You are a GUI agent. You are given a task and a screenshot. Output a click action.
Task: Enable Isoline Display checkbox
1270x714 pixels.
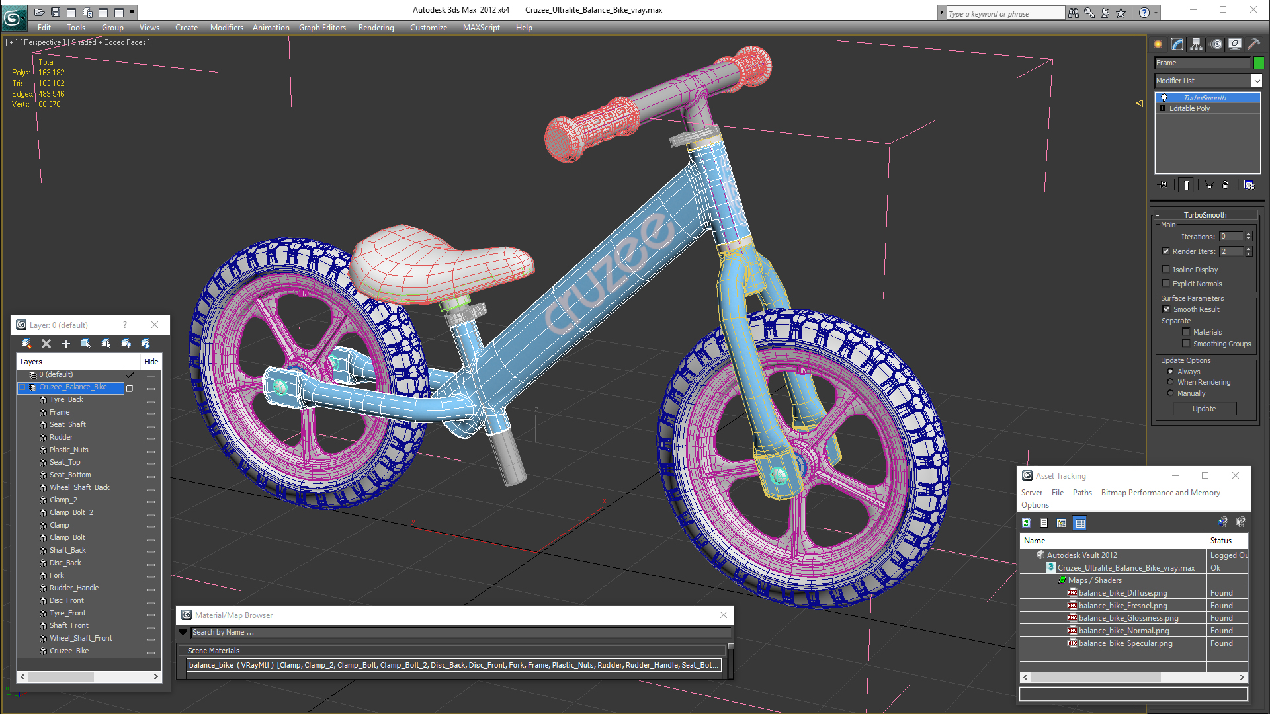point(1166,270)
